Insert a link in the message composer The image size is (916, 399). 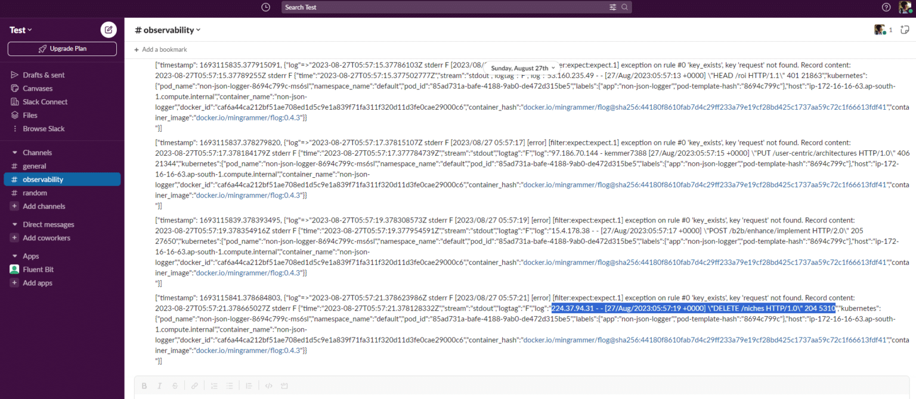click(194, 385)
